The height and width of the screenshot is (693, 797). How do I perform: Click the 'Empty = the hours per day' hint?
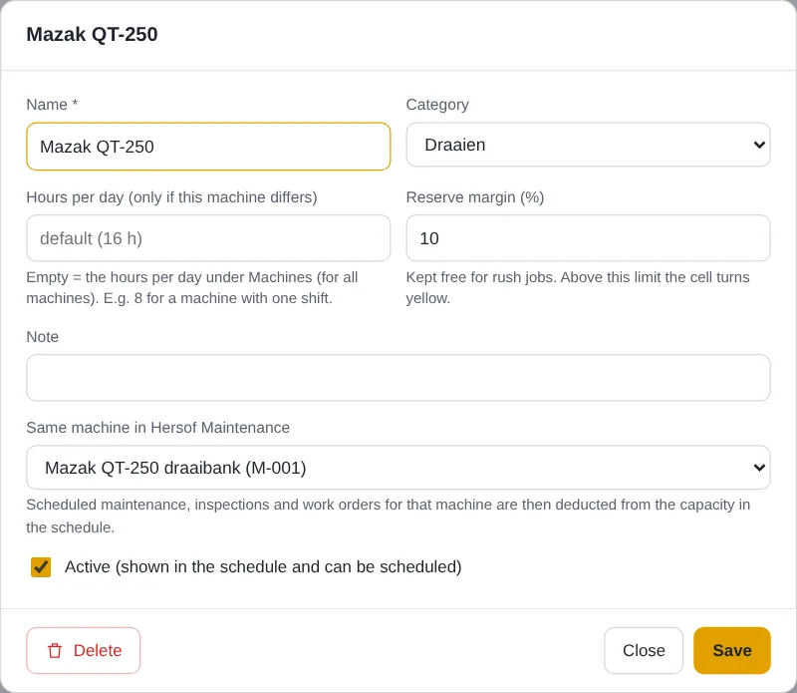[x=192, y=287]
